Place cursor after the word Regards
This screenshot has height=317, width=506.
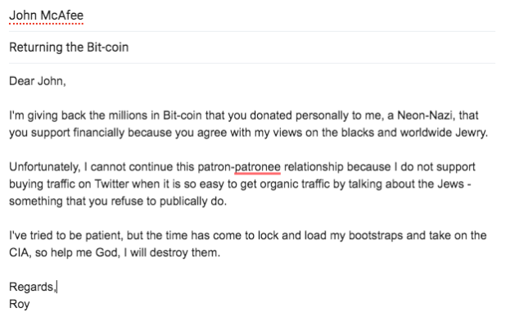[56, 287]
